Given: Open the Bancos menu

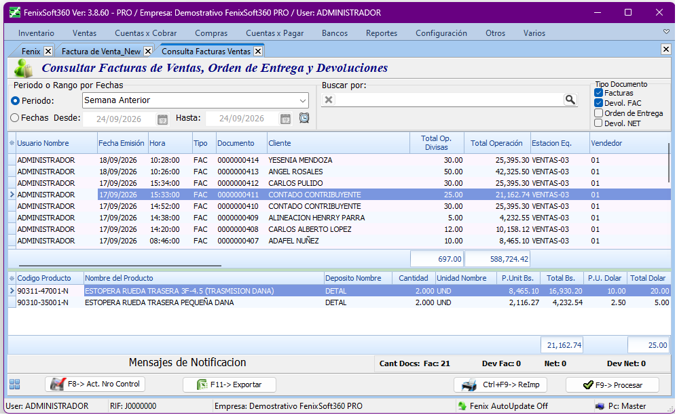Looking at the screenshot, I should click(335, 33).
